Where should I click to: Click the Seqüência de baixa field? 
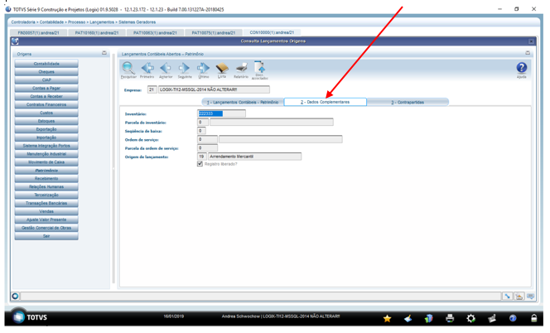tap(201, 131)
